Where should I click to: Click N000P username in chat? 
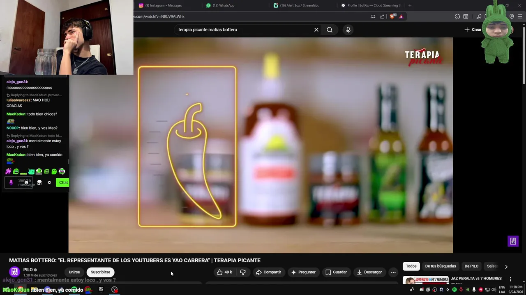tap(12, 128)
